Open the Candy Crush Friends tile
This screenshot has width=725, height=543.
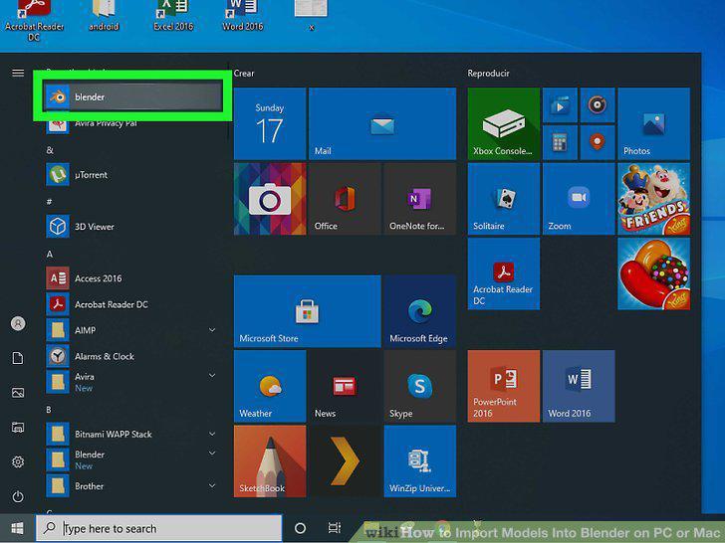(x=653, y=199)
